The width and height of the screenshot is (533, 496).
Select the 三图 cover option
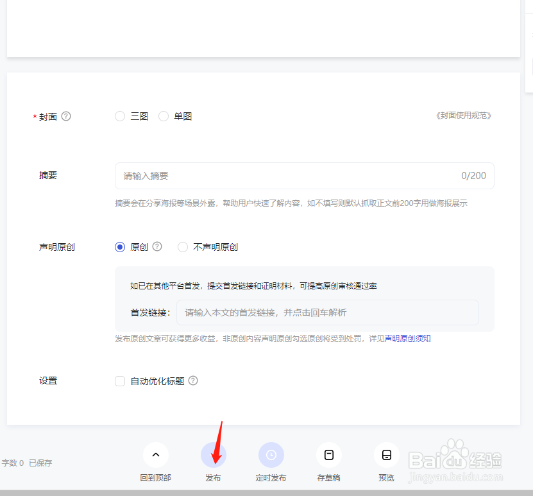click(120, 116)
